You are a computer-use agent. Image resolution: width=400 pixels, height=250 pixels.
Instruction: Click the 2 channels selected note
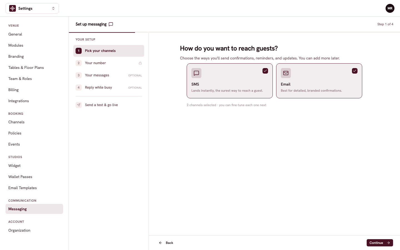pyautogui.click(x=226, y=105)
